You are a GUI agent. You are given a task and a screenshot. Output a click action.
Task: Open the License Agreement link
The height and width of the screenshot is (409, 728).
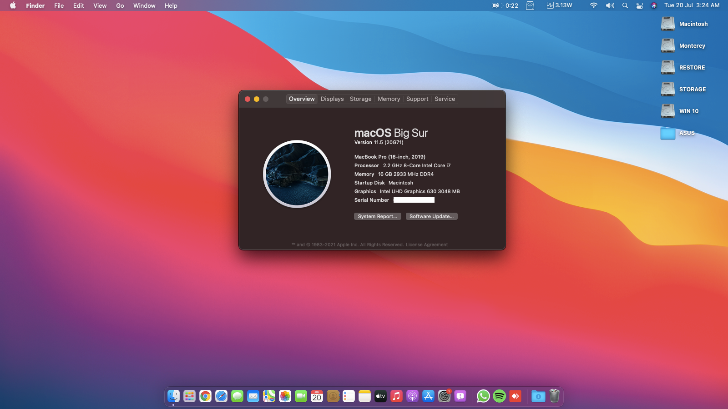427,244
